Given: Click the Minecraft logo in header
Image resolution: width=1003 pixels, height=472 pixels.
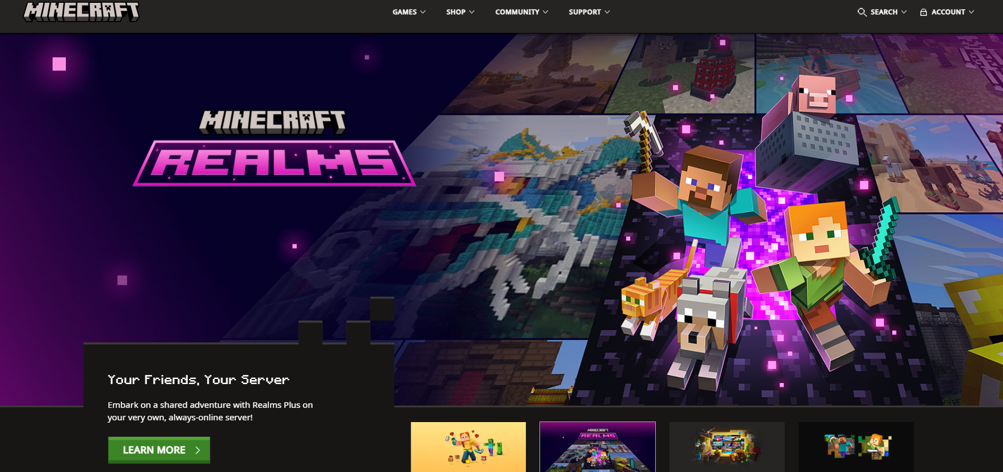Looking at the screenshot, I should [x=81, y=11].
